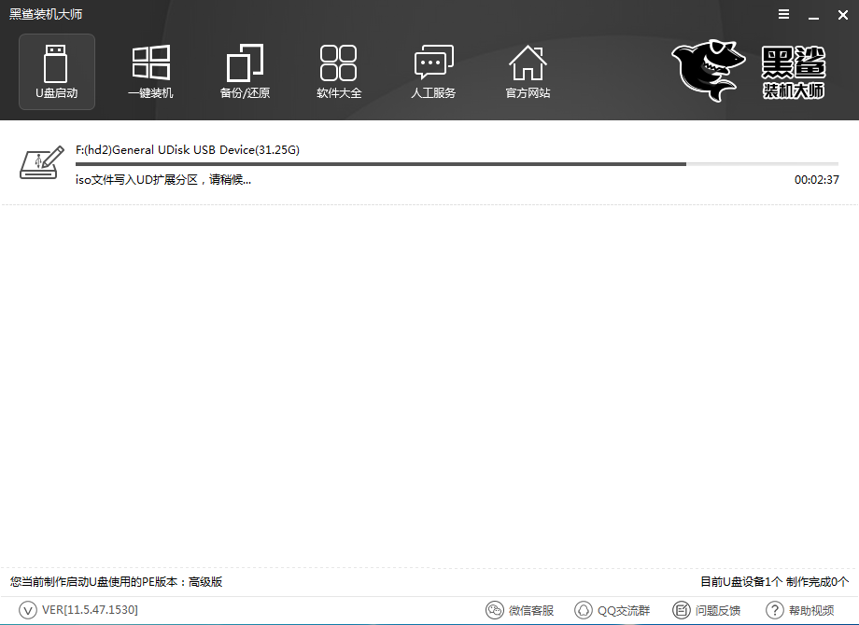Expand the VER[11.5.47.1530] version chevron
Screen dimensions: 859x625
28,610
